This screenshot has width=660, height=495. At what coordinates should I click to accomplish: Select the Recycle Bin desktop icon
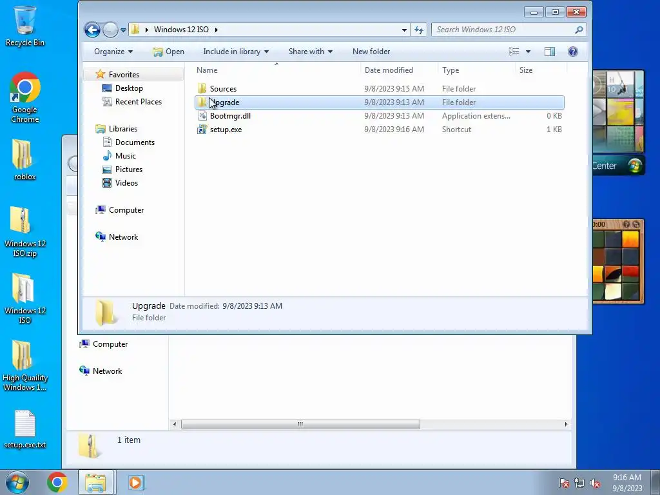point(25,26)
